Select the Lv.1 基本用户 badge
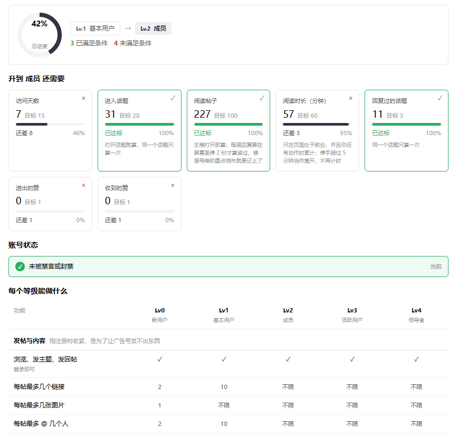This screenshot has width=458, height=437. [x=95, y=28]
